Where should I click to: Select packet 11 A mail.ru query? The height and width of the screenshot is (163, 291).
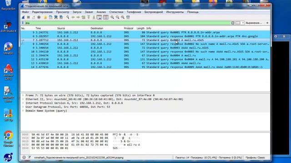coord(145,55)
